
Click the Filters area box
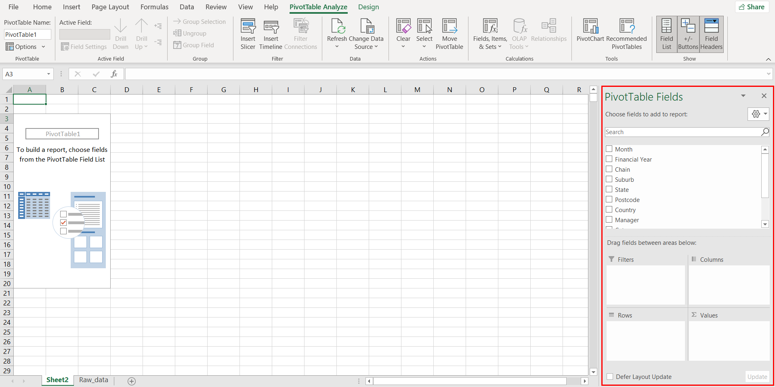pyautogui.click(x=646, y=285)
